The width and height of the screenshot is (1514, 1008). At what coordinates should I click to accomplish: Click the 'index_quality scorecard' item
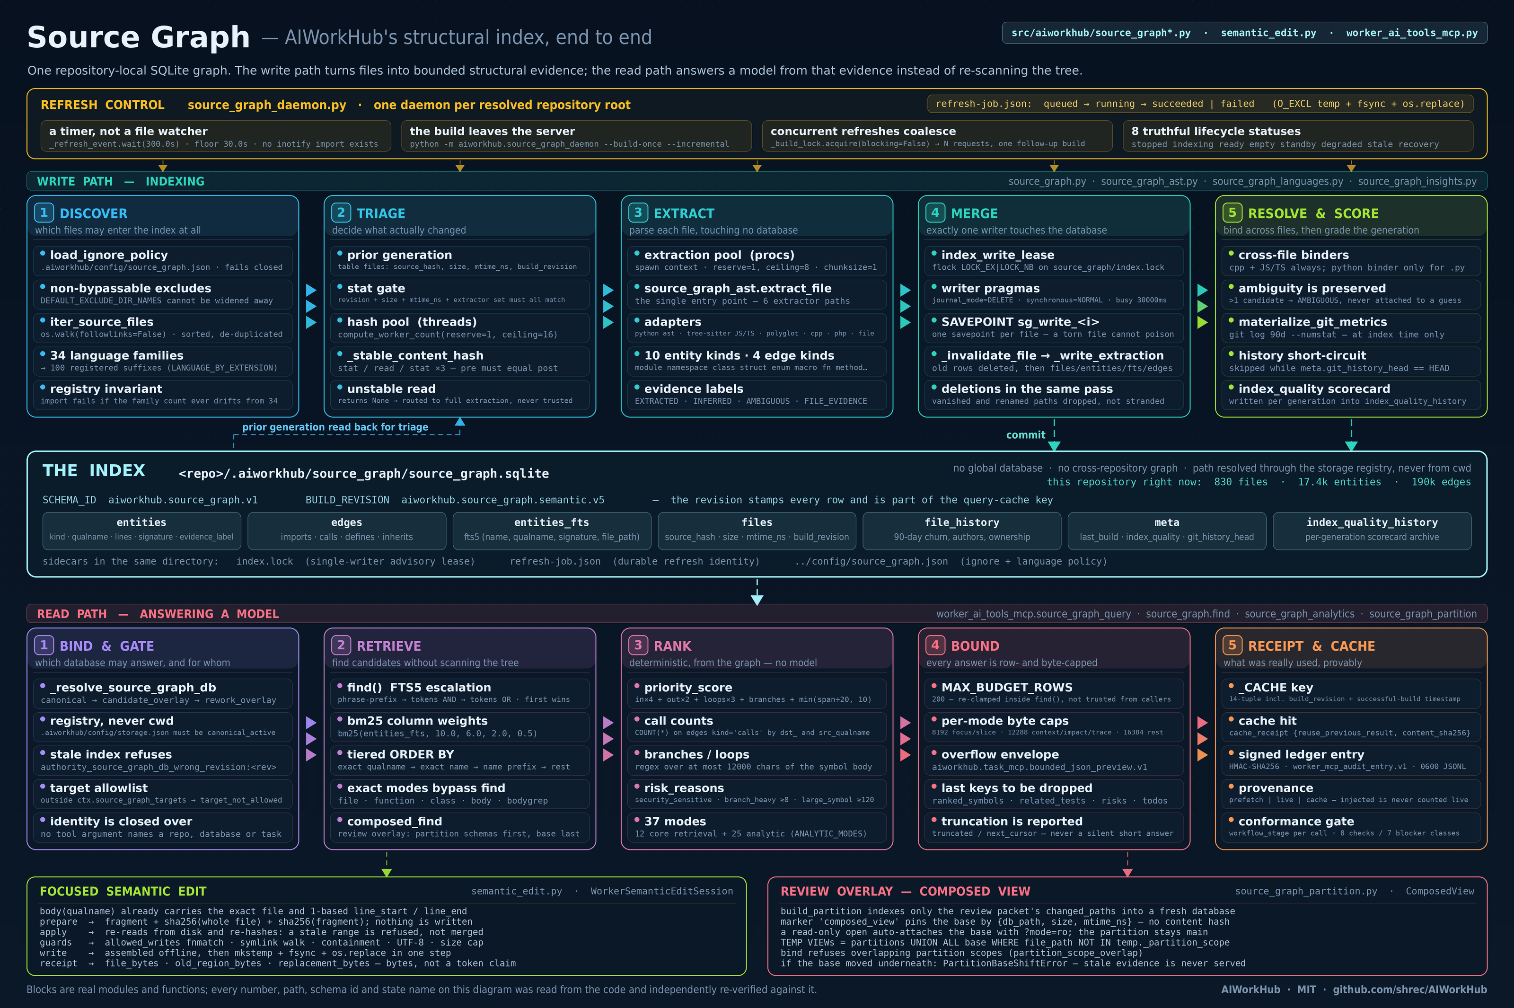(1351, 394)
